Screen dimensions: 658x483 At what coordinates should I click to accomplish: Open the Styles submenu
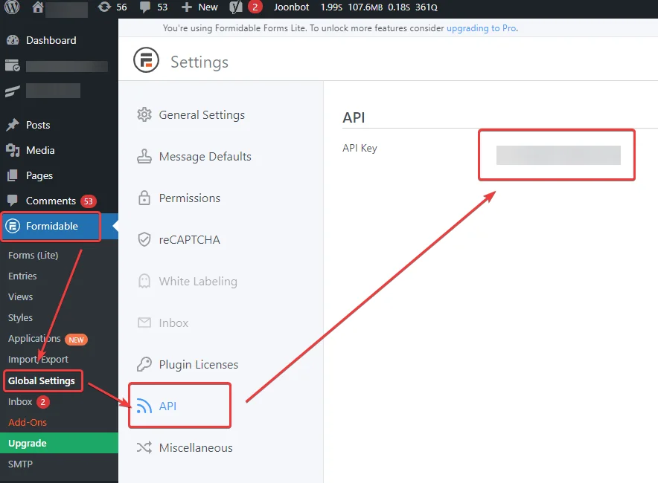tap(20, 317)
